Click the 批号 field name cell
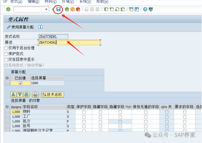This screenshot has height=143, width=202. [44, 126]
